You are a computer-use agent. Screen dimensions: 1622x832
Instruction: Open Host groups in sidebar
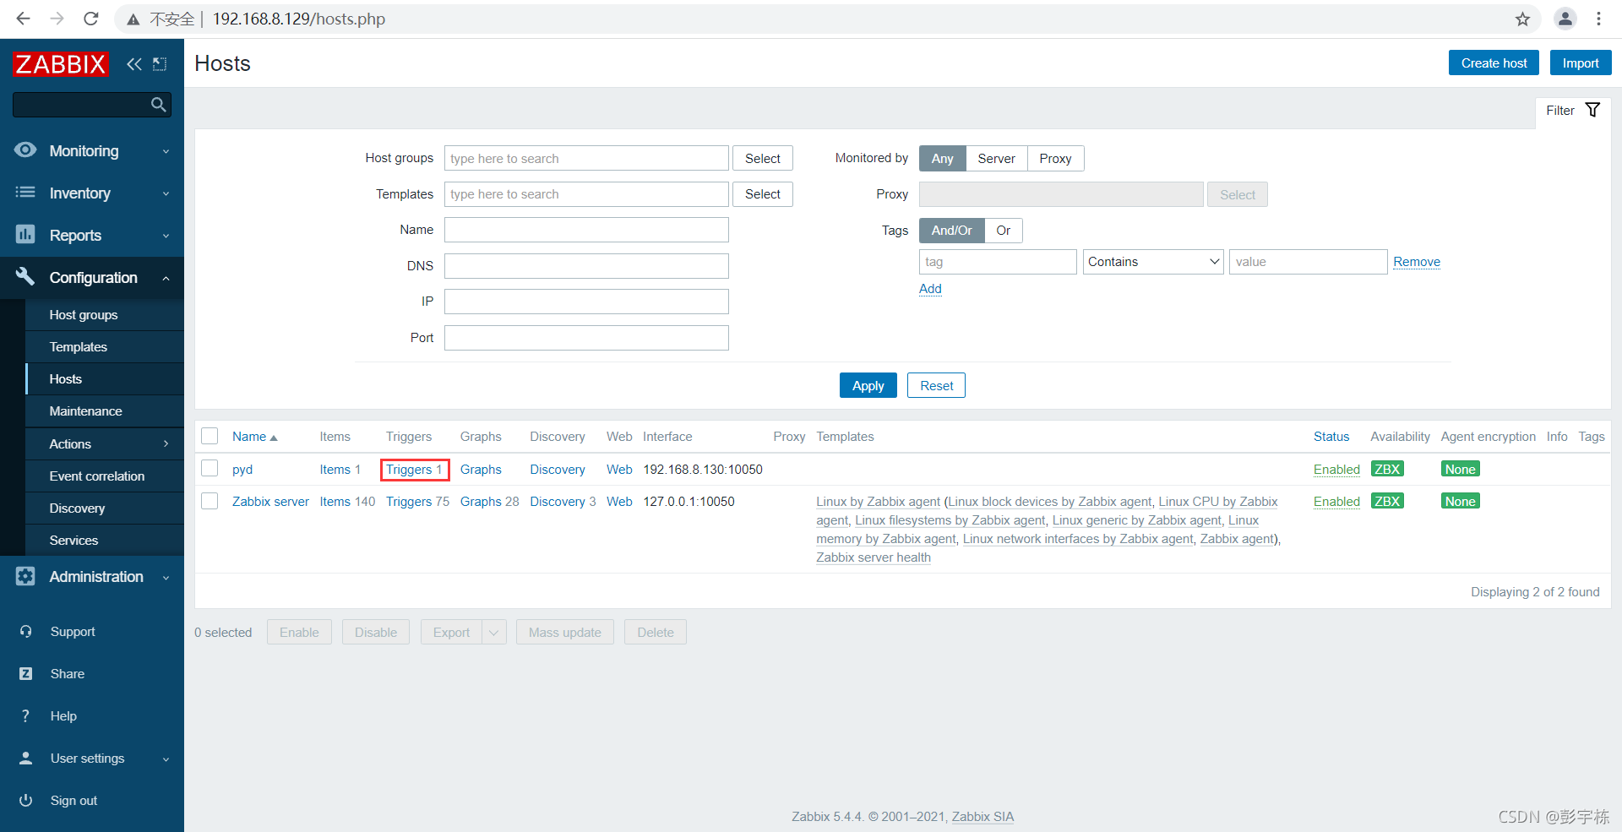(84, 314)
